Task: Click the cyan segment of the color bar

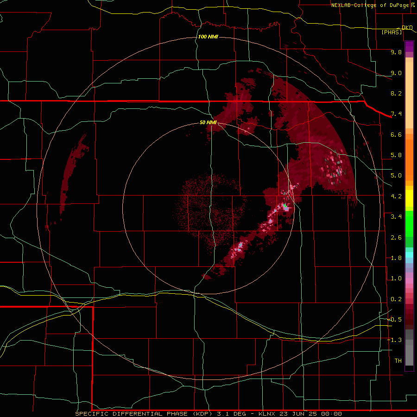Action: (409, 255)
